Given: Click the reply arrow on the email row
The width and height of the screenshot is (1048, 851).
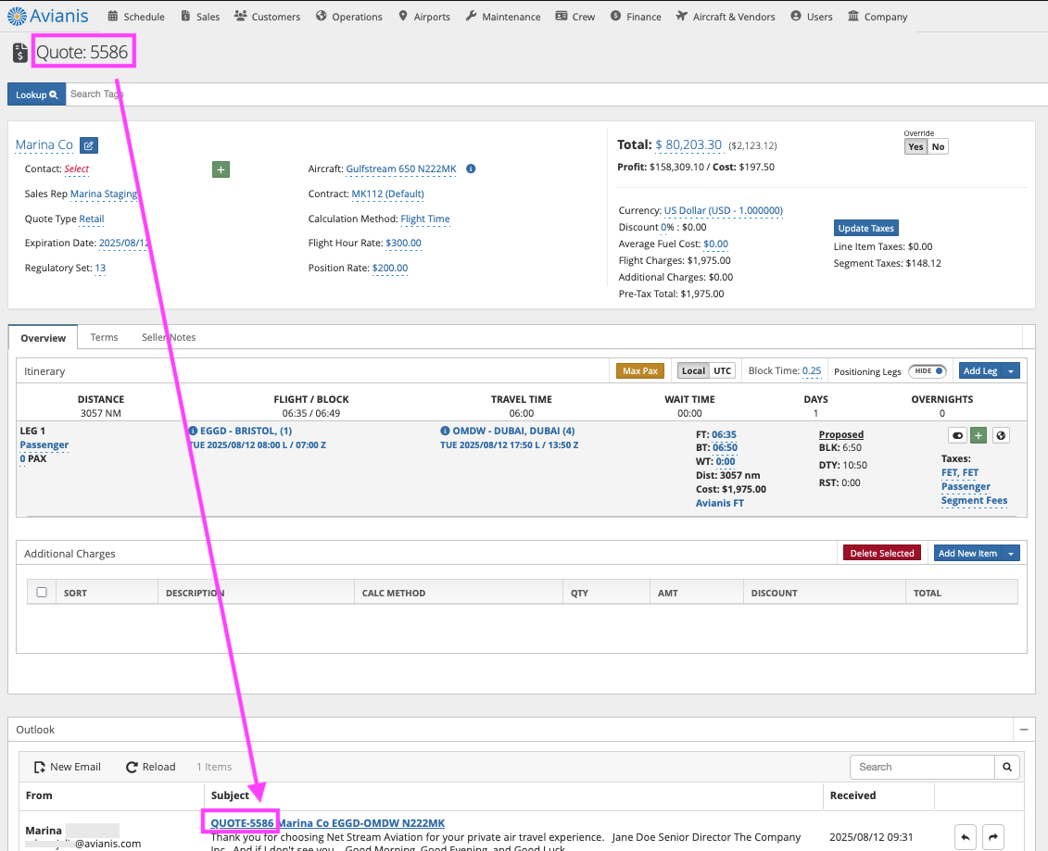Looking at the screenshot, I should click(x=966, y=837).
